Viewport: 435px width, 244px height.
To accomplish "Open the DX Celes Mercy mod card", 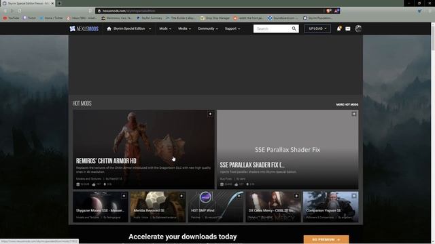I will pos(273,207).
